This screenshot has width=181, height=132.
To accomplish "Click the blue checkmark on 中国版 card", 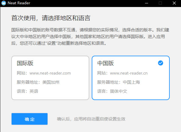I will pos(161,63).
